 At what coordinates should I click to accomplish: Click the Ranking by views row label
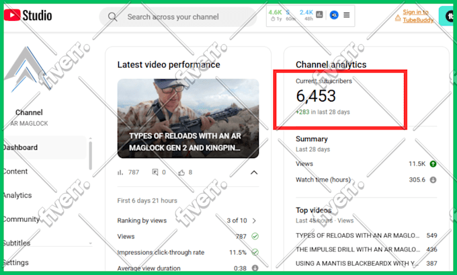pyautogui.click(x=142, y=221)
